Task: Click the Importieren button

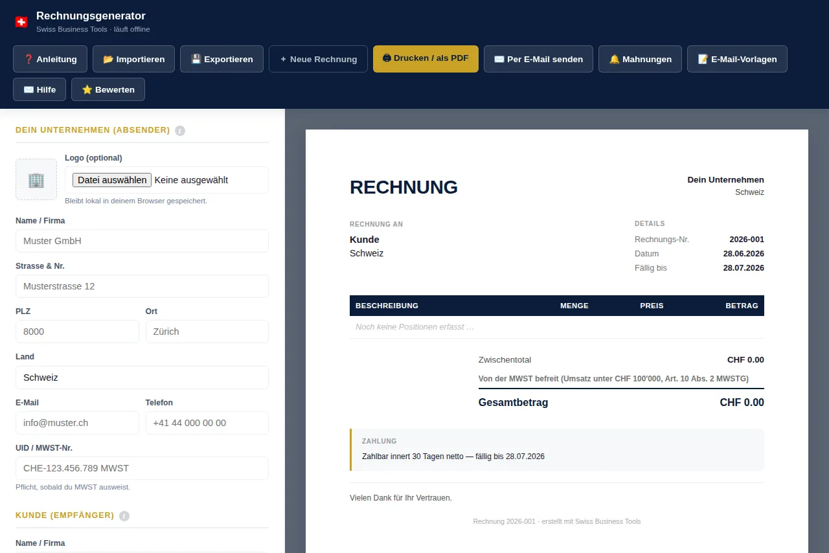Action: [133, 59]
